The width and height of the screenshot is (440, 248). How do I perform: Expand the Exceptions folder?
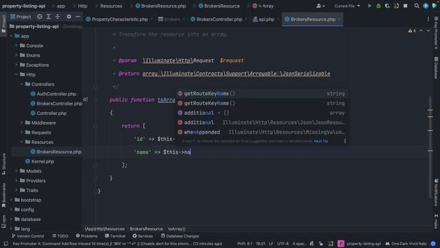pyautogui.click(x=16, y=65)
